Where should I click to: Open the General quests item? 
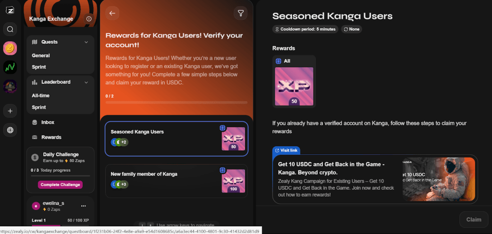(41, 56)
